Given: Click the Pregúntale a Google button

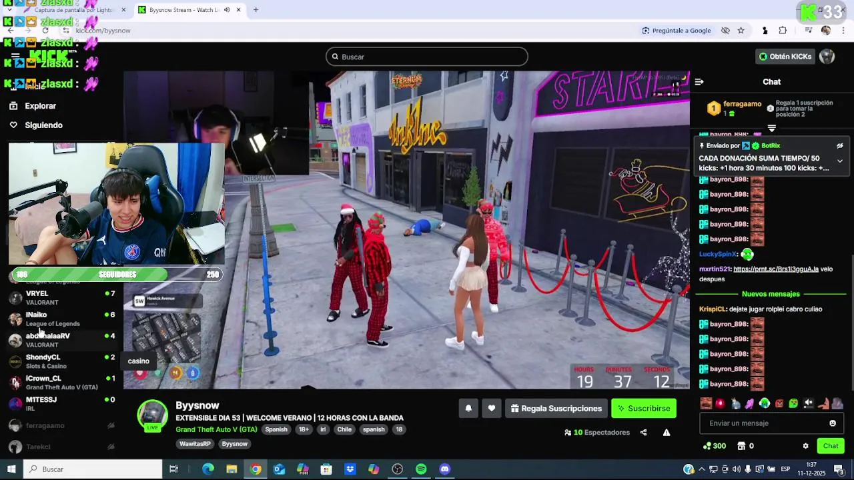Looking at the screenshot, I should click(677, 31).
